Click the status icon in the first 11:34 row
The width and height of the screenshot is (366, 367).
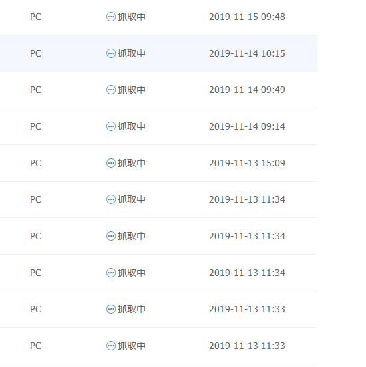111,199
